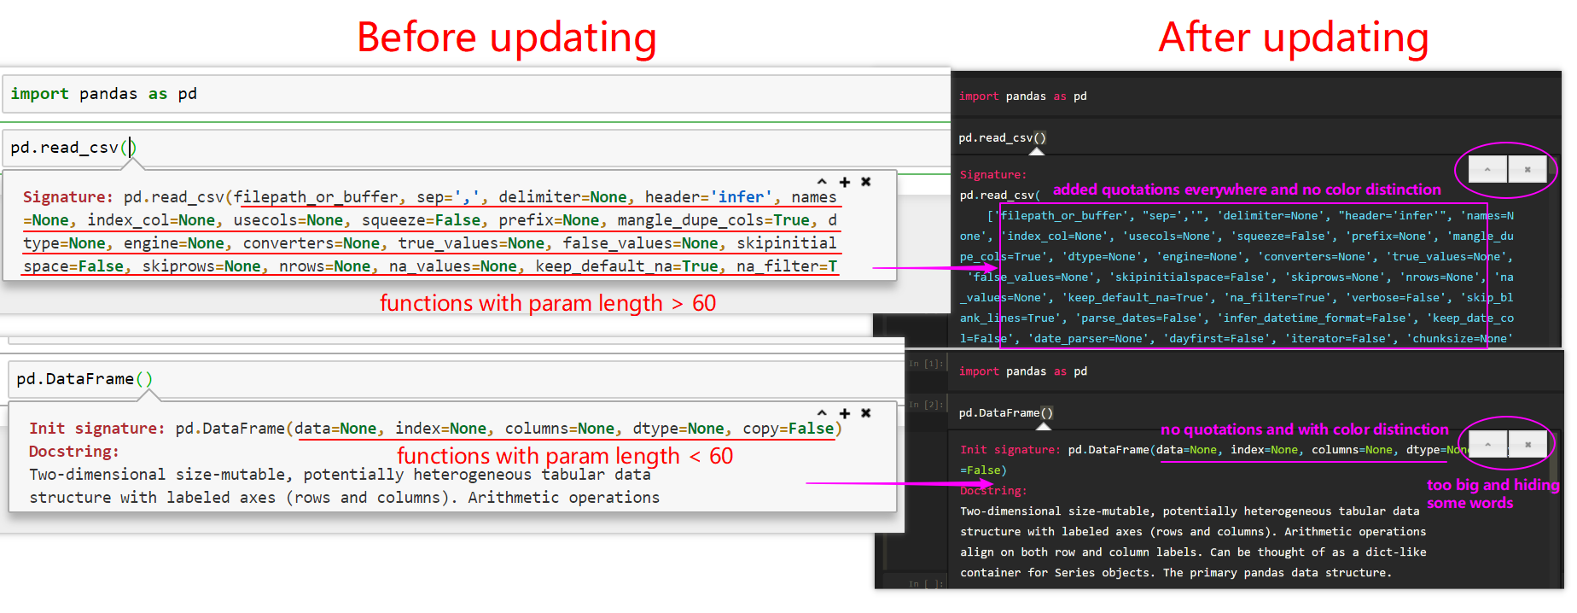Close the dark-theme read_csv tooltip
This screenshot has width=1577, height=613.
tap(1528, 169)
